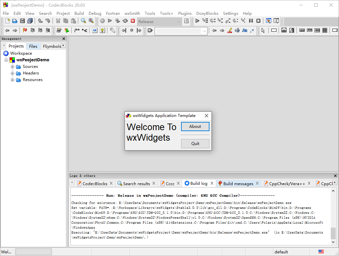The width and height of the screenshot is (339, 256).
Task: Open the Release build target dropdown
Action: pyautogui.click(x=159, y=21)
